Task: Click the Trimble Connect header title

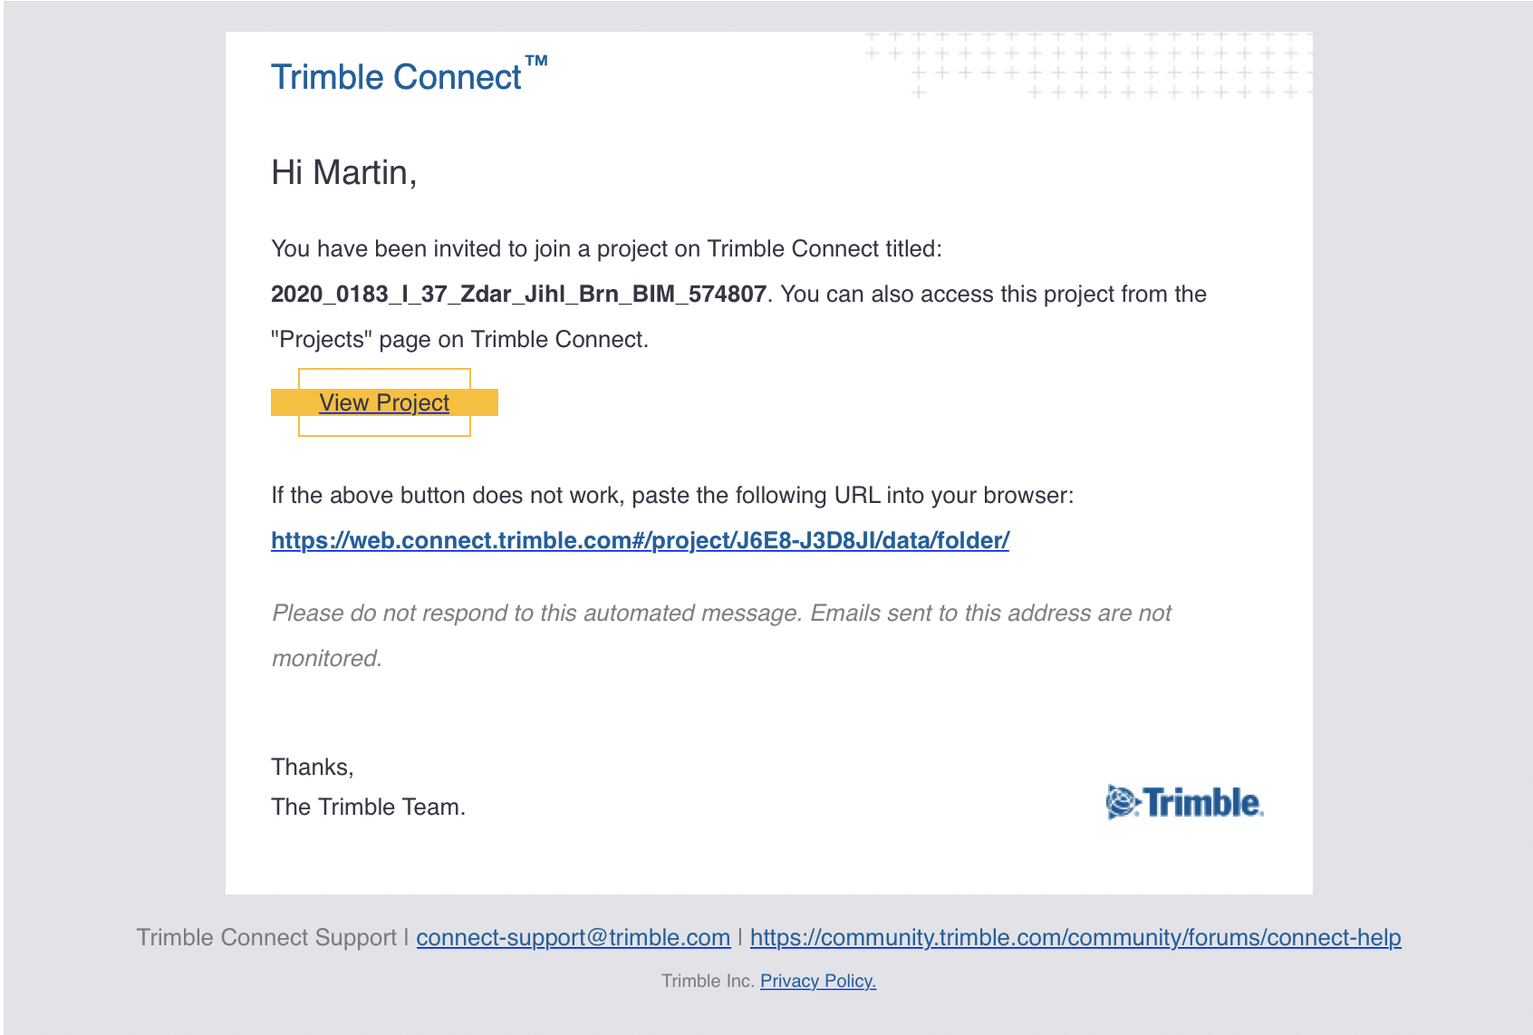Action: coord(396,77)
